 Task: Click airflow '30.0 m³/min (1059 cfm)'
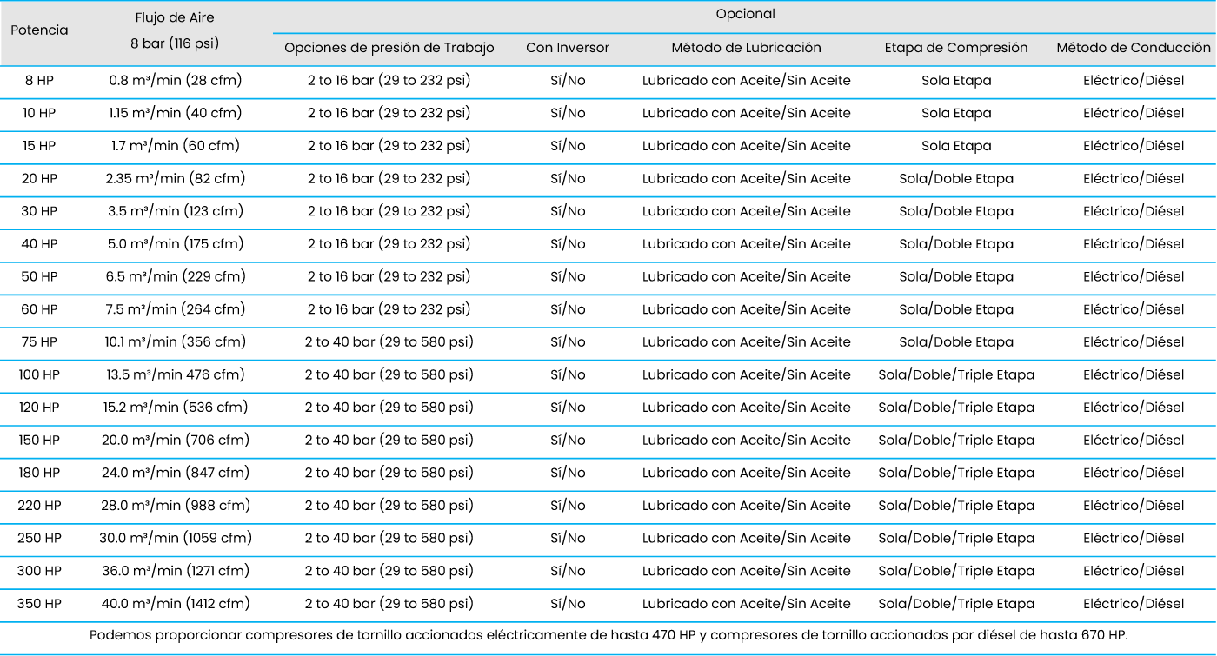point(176,538)
